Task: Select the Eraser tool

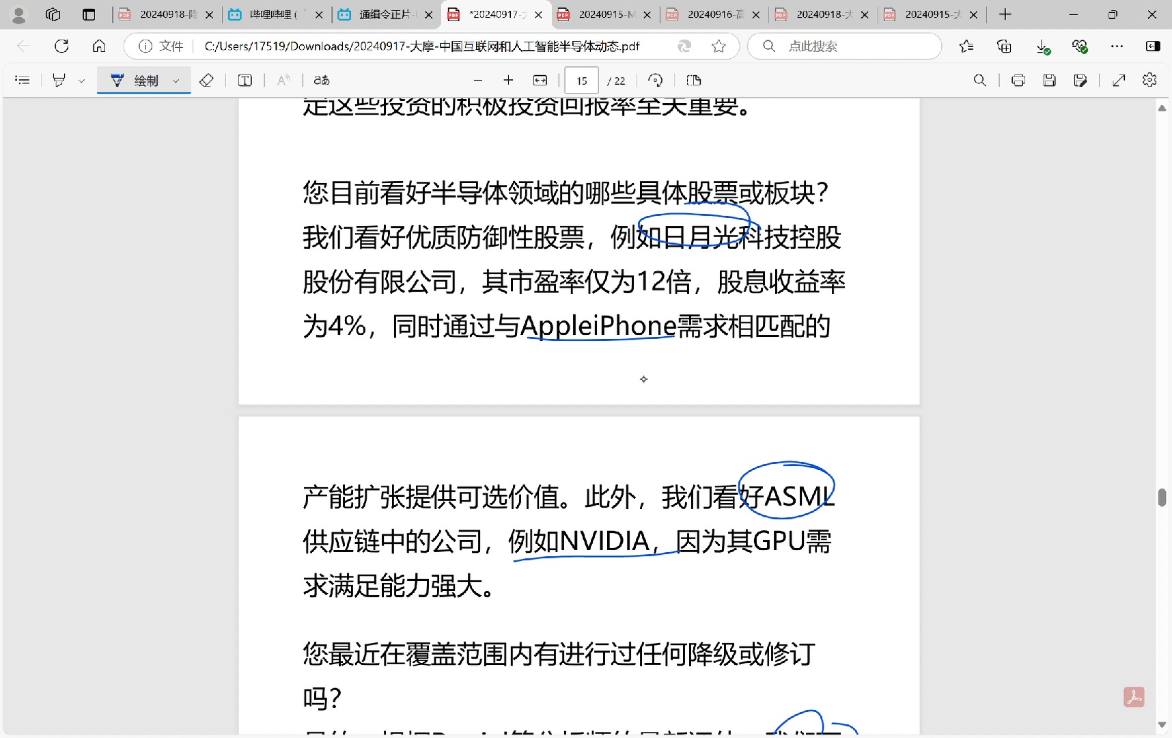Action: coord(206,81)
